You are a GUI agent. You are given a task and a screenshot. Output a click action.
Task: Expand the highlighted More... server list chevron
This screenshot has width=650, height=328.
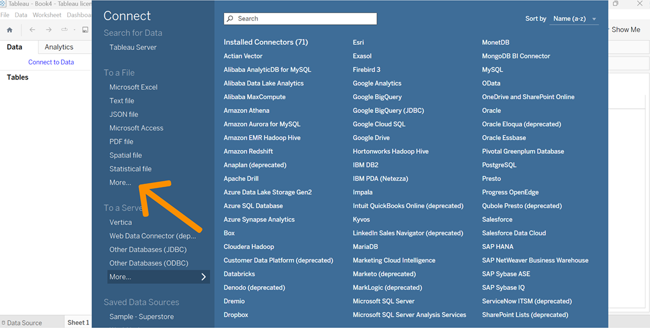(x=204, y=277)
